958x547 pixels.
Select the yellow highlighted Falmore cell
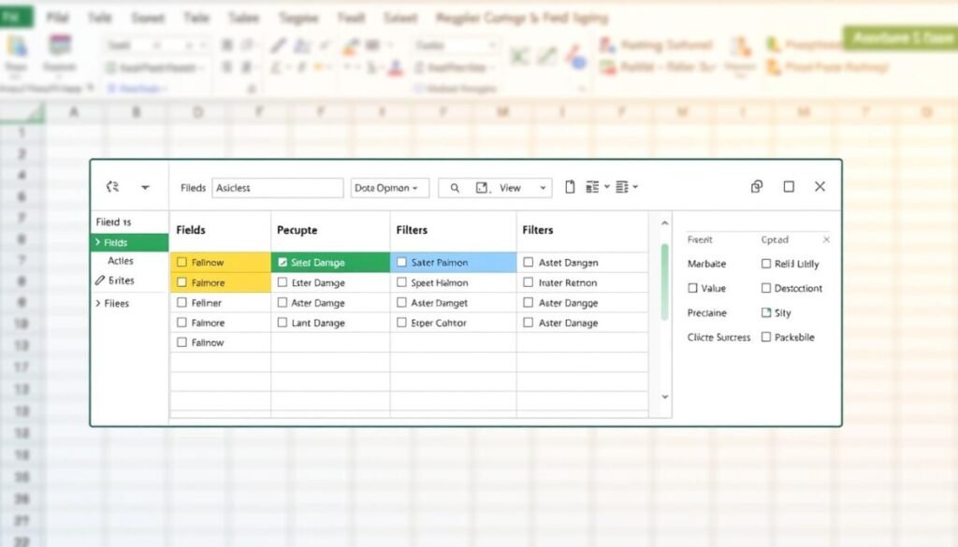pyautogui.click(x=221, y=282)
